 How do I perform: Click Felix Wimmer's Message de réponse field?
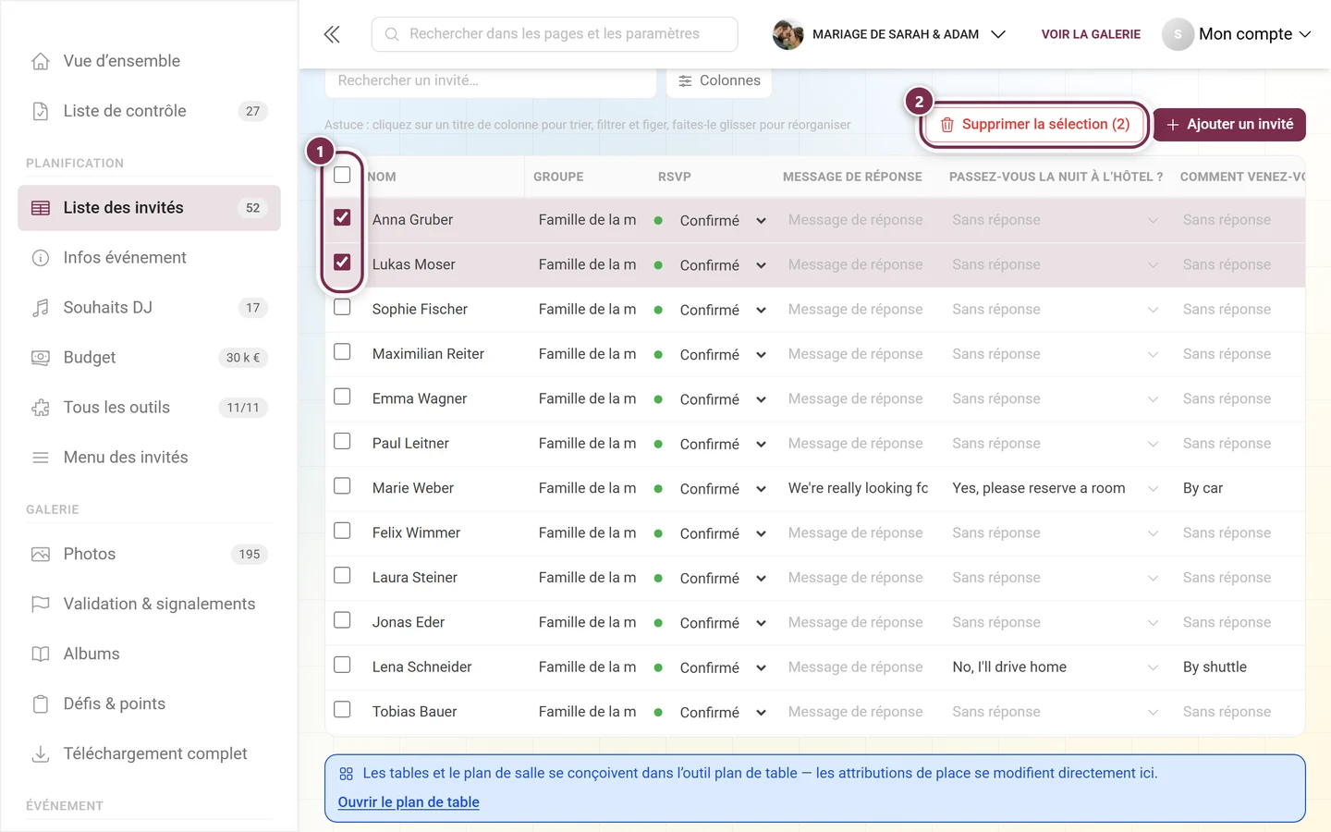coord(856,532)
